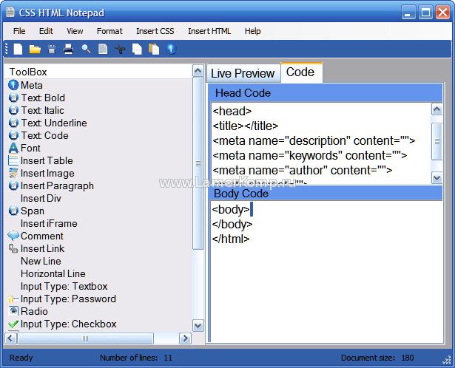Open the Insert HTML menu

tap(209, 31)
